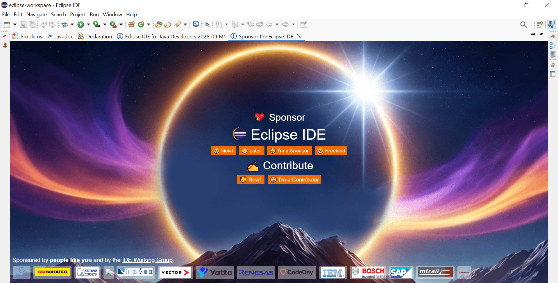Show the Outline view from right trim
The width and height of the screenshot is (558, 283).
pyautogui.click(x=552, y=45)
